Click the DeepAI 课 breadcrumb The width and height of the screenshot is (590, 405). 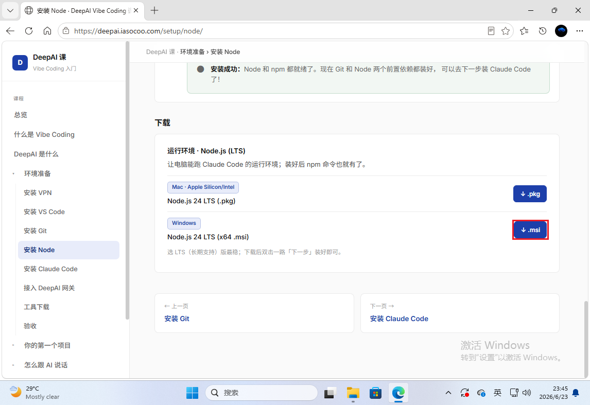(161, 52)
